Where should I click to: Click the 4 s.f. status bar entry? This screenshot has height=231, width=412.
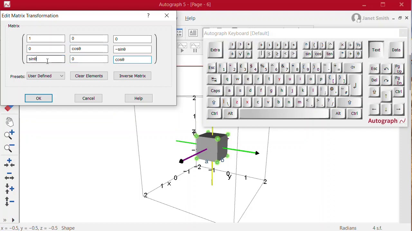377,228
